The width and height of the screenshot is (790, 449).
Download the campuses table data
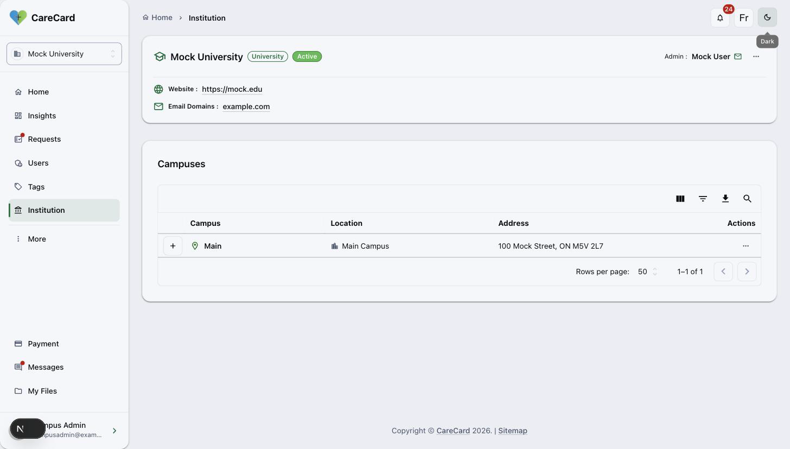(x=725, y=199)
